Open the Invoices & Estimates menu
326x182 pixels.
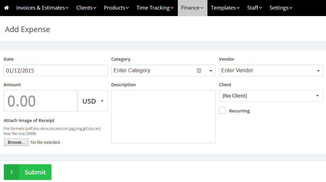(x=42, y=8)
